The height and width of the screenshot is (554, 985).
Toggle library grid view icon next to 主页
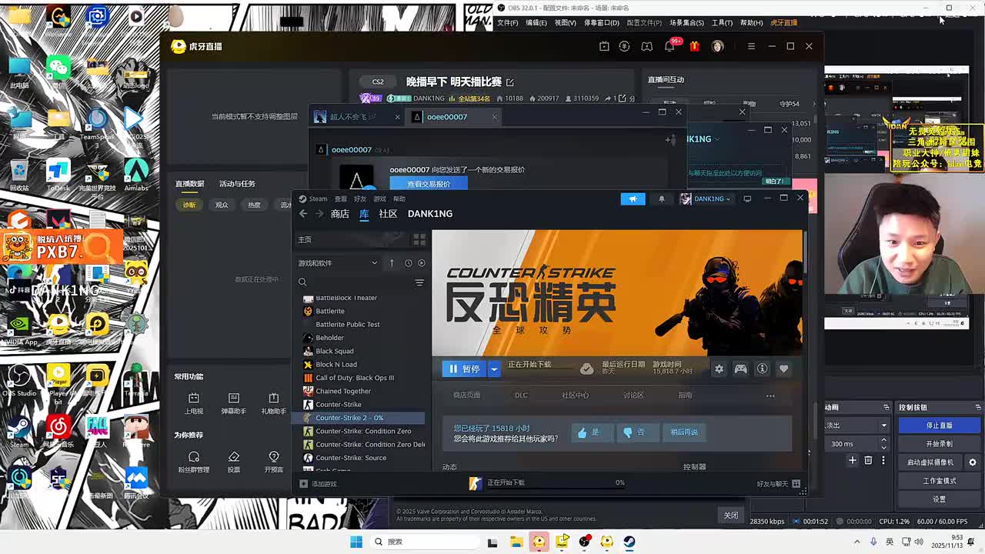(x=419, y=240)
